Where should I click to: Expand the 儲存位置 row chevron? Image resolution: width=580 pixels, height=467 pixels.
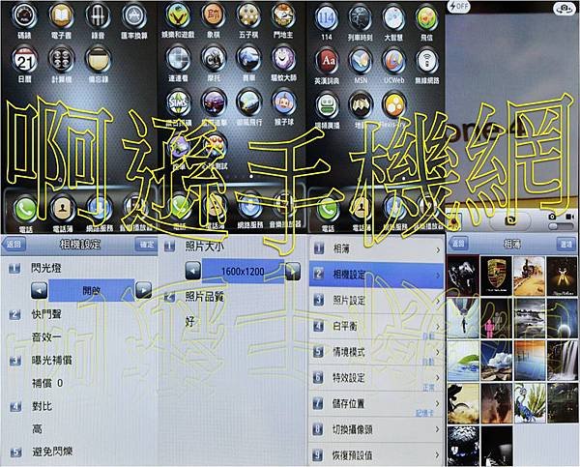point(438,403)
